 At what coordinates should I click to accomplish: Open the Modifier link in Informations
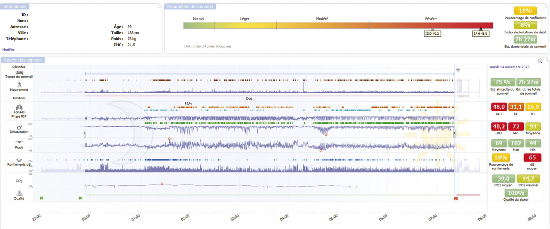click(9, 50)
